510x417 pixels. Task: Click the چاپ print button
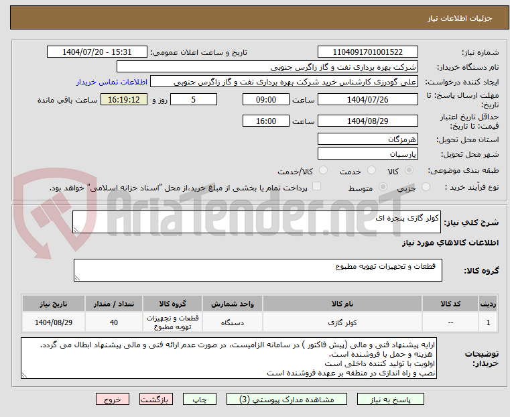(x=200, y=399)
